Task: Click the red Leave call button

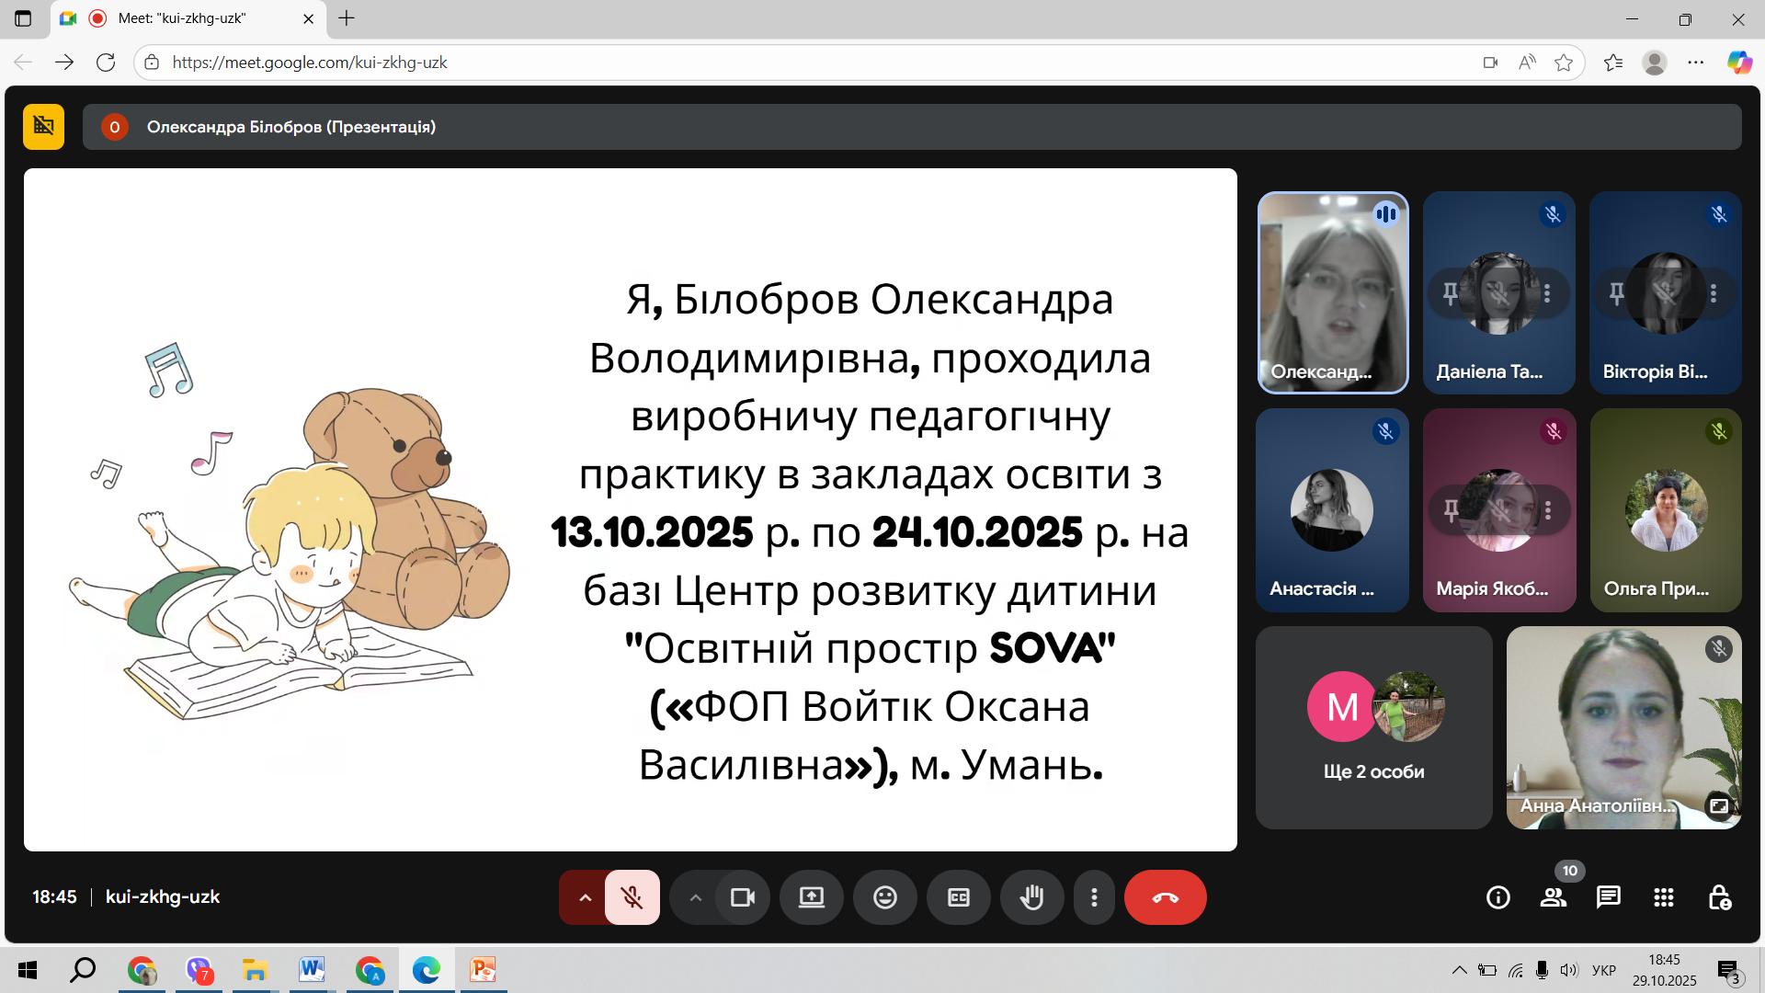Action: point(1165,897)
